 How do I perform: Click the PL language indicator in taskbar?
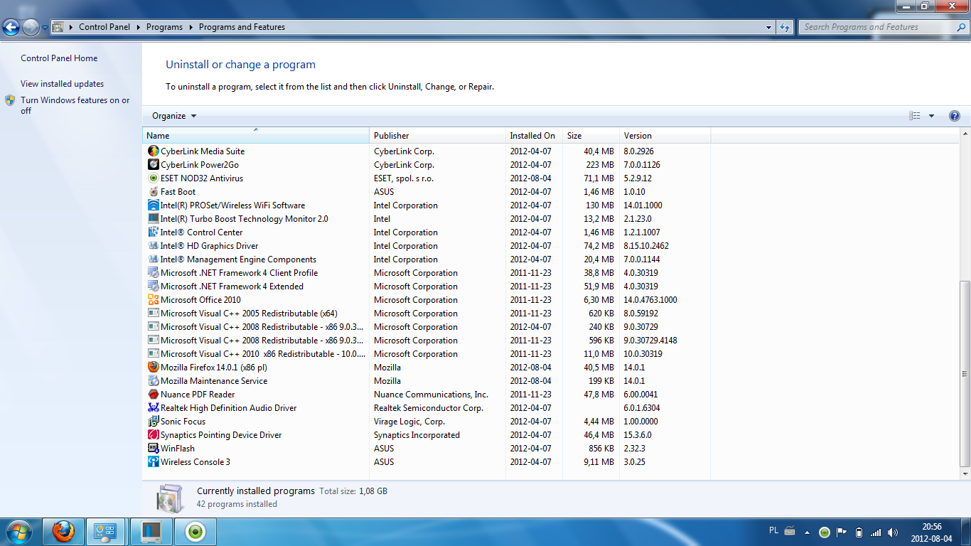tap(774, 530)
